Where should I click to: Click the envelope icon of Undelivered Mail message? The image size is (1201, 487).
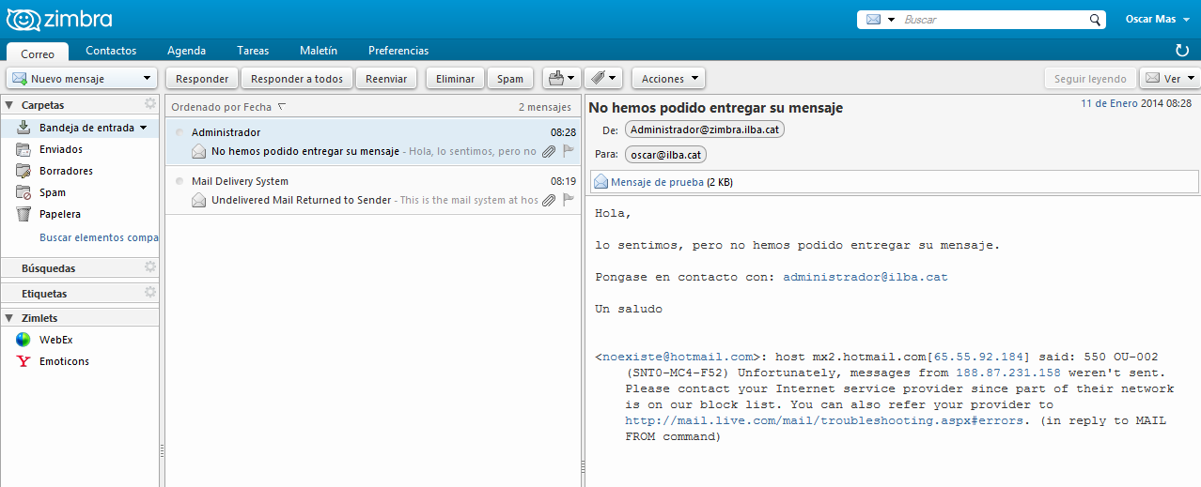(198, 200)
